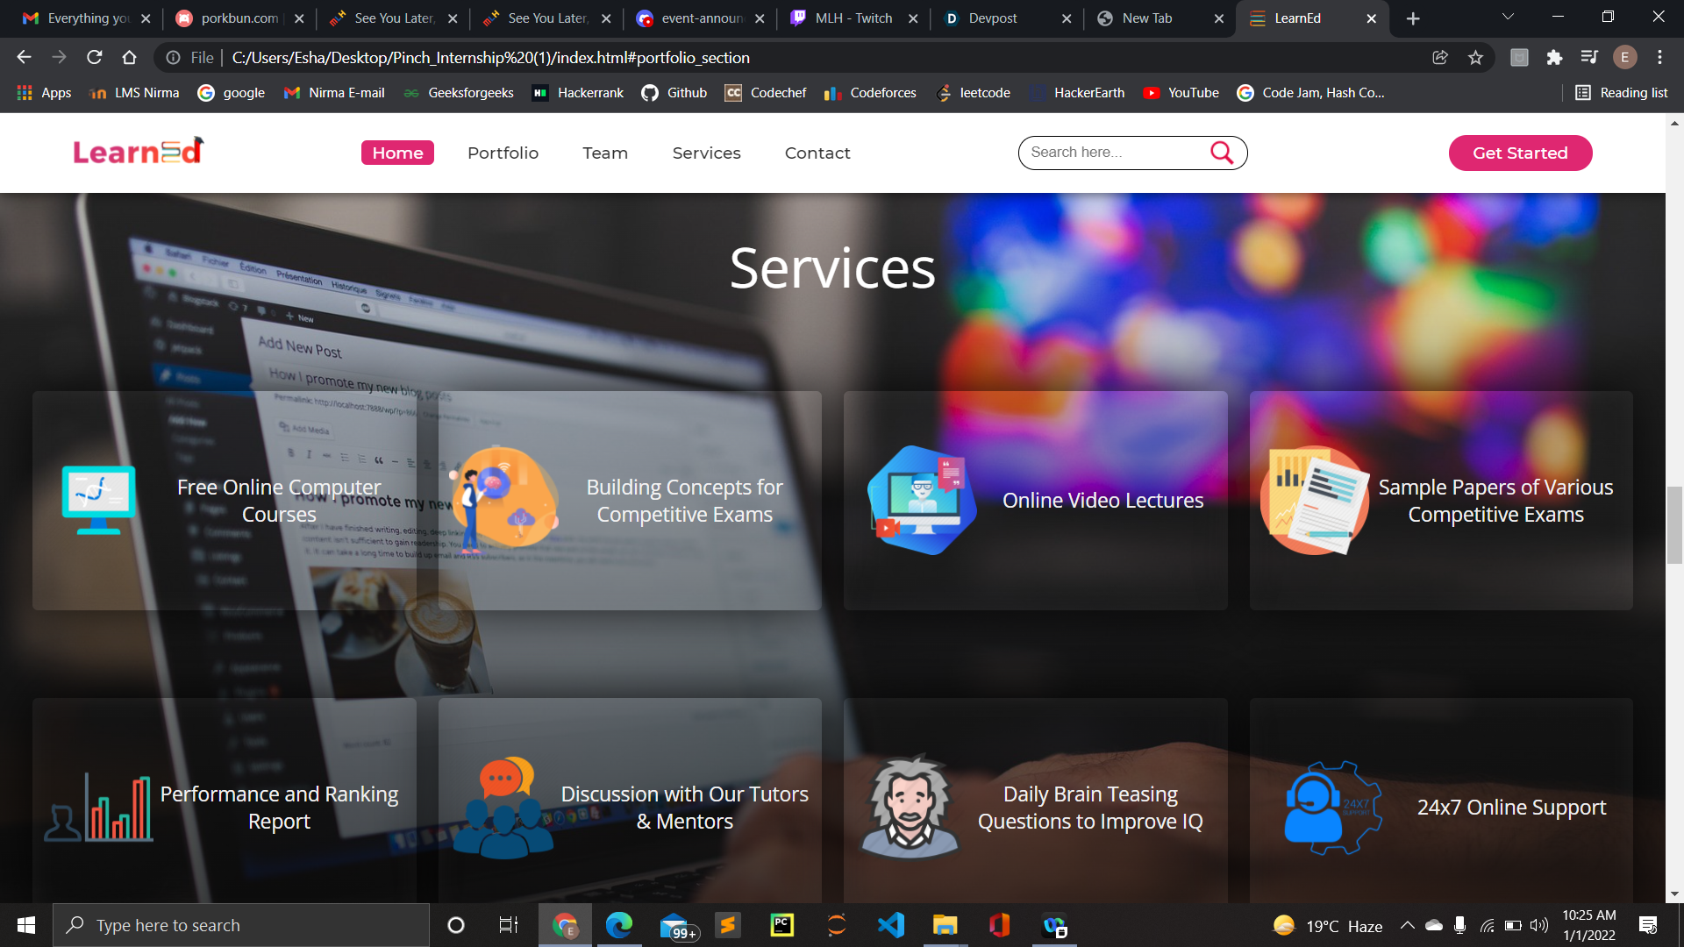Open the Chrome extensions puzzle icon
This screenshot has height=947, width=1684.
1554,58
